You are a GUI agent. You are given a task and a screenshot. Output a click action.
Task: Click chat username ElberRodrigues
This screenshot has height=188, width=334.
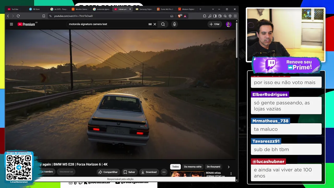pyautogui.click(x=270, y=95)
